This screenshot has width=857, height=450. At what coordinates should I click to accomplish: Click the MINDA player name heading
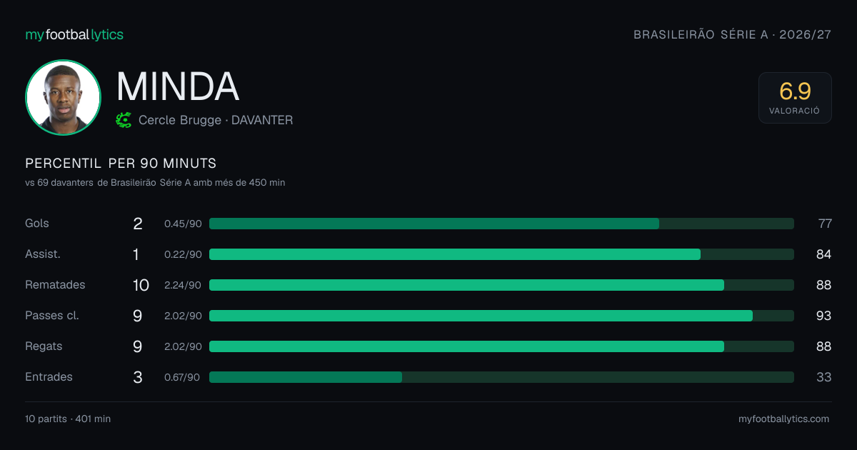pos(177,86)
